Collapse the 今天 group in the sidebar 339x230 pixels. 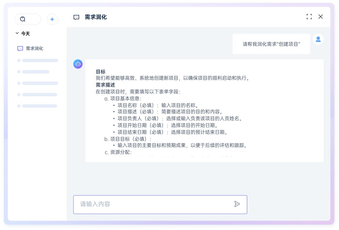point(17,33)
